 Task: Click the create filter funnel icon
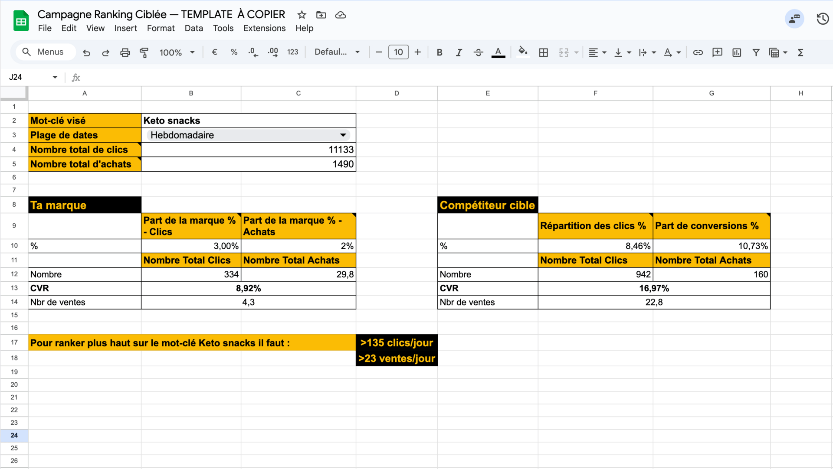[x=756, y=52]
